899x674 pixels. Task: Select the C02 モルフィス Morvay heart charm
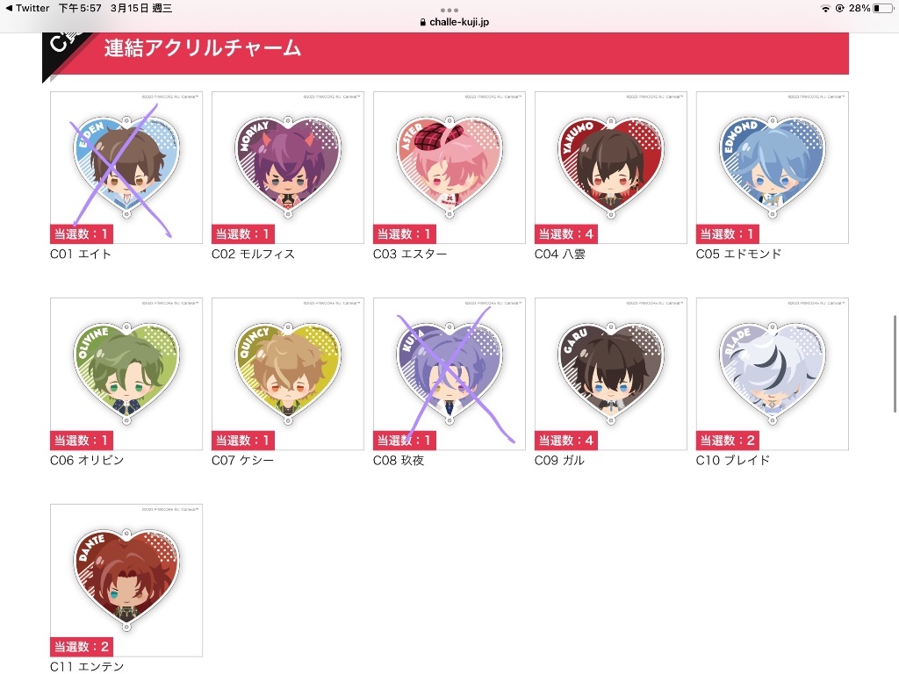click(288, 168)
